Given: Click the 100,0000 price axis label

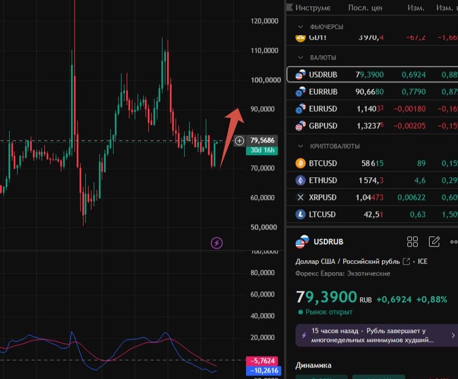Looking at the screenshot, I should (x=265, y=80).
